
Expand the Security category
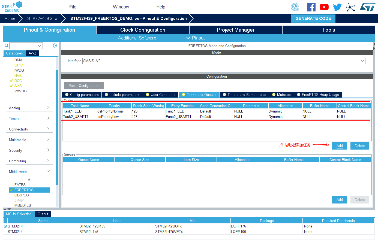(29, 150)
